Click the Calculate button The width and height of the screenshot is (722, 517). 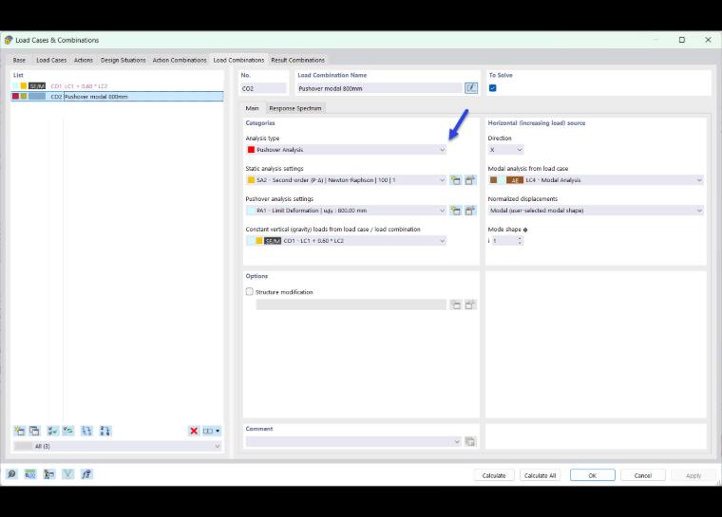pos(494,475)
